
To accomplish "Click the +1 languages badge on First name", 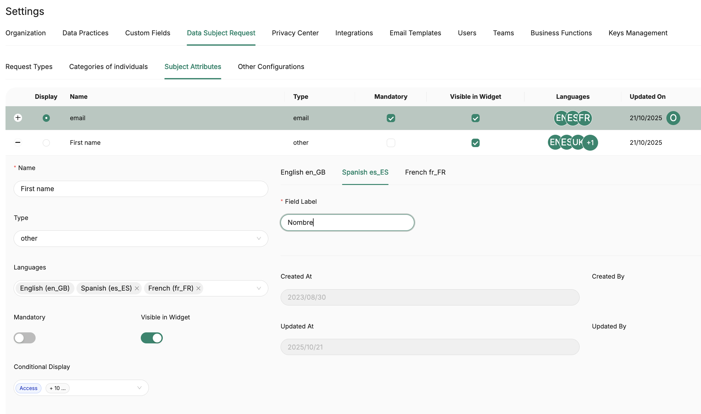I will coord(591,143).
